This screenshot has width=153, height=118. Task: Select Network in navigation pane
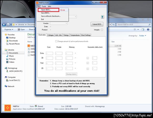(11, 86)
